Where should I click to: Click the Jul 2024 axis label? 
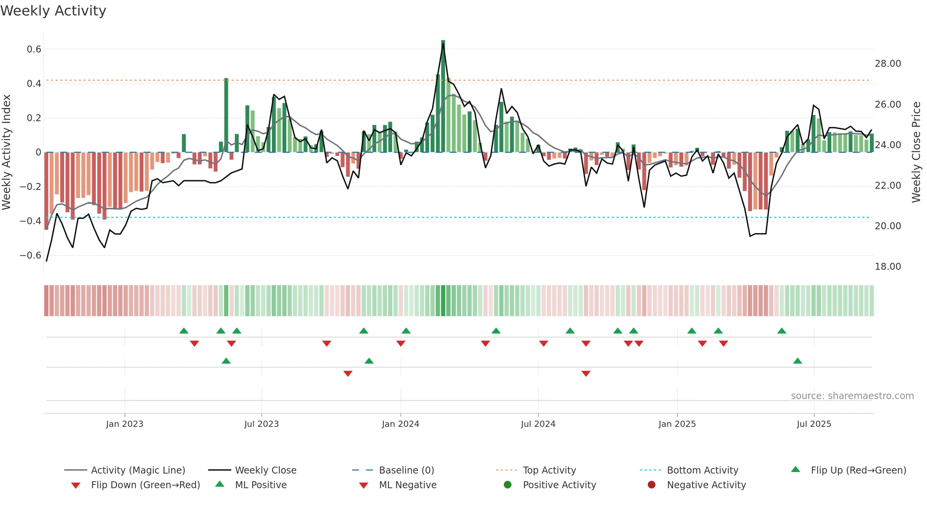point(538,424)
